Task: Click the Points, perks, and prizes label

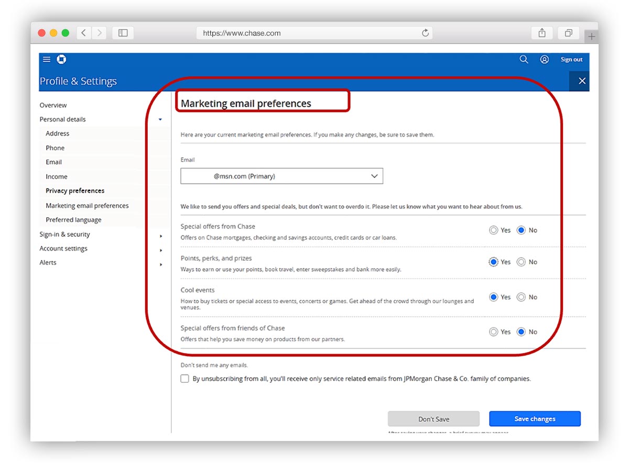Action: tap(216, 258)
